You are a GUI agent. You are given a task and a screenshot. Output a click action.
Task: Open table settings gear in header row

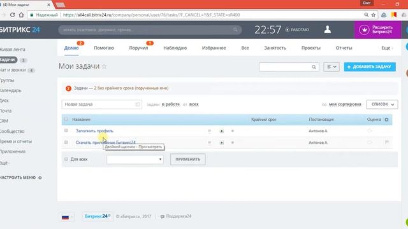[x=386, y=120]
